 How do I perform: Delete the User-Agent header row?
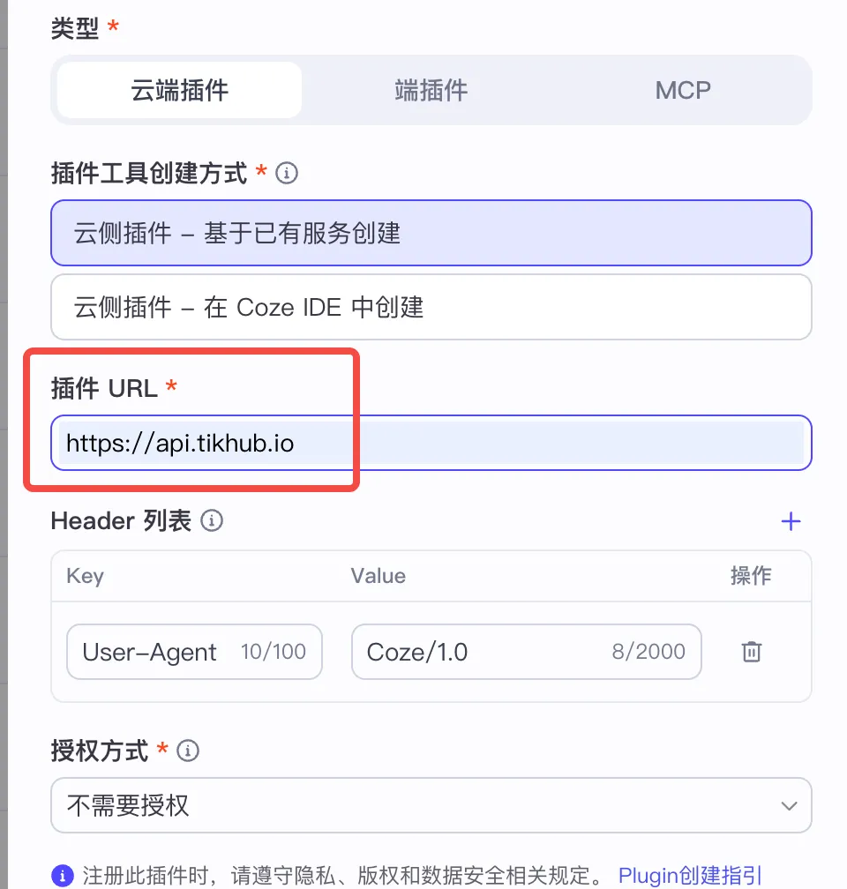pyautogui.click(x=751, y=652)
